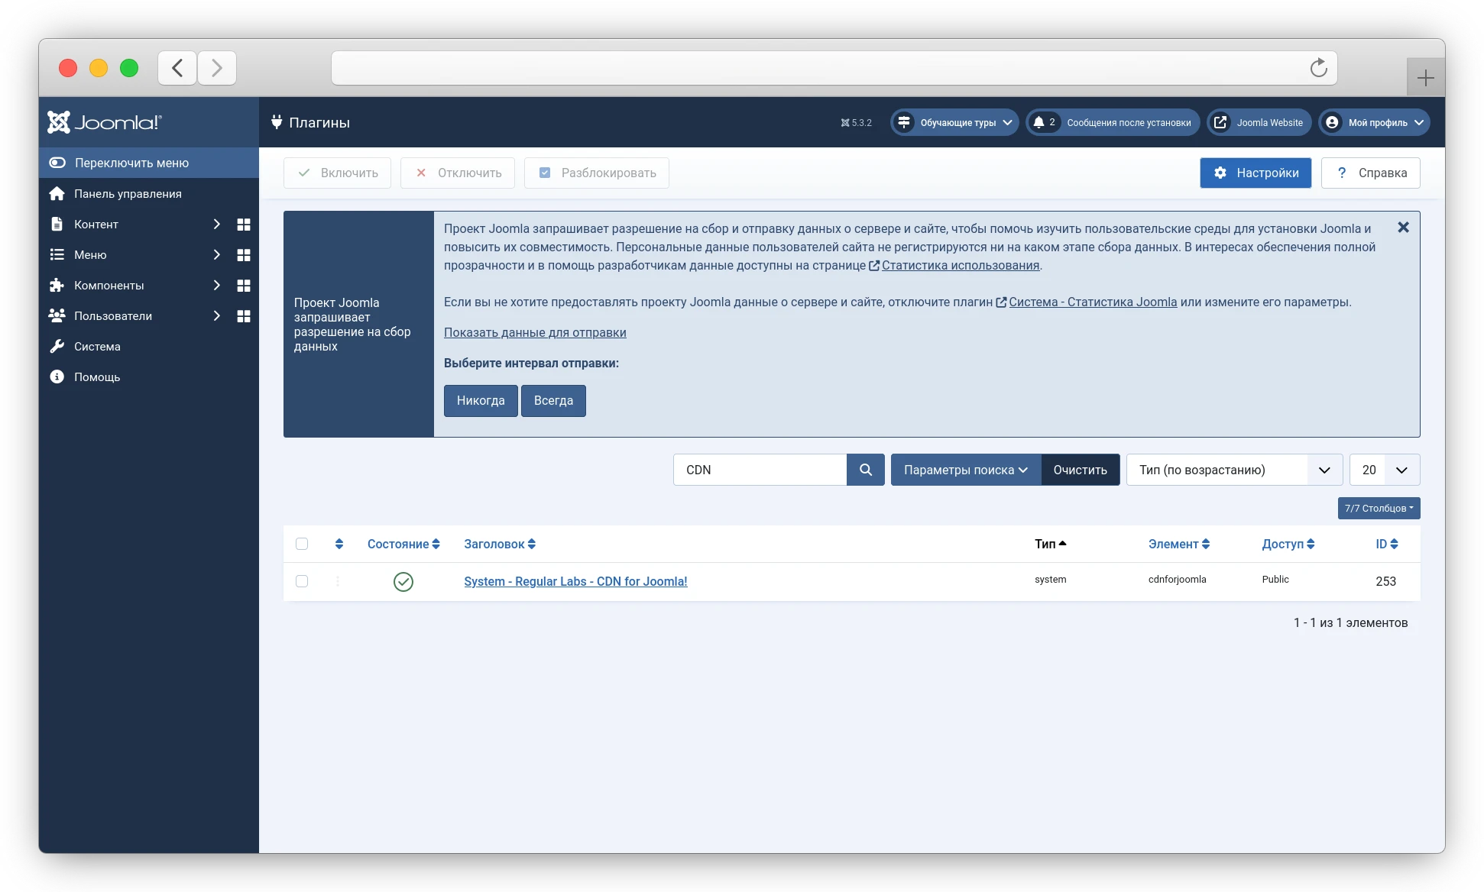Toggle the enabled status of the CDN plugin

[403, 581]
